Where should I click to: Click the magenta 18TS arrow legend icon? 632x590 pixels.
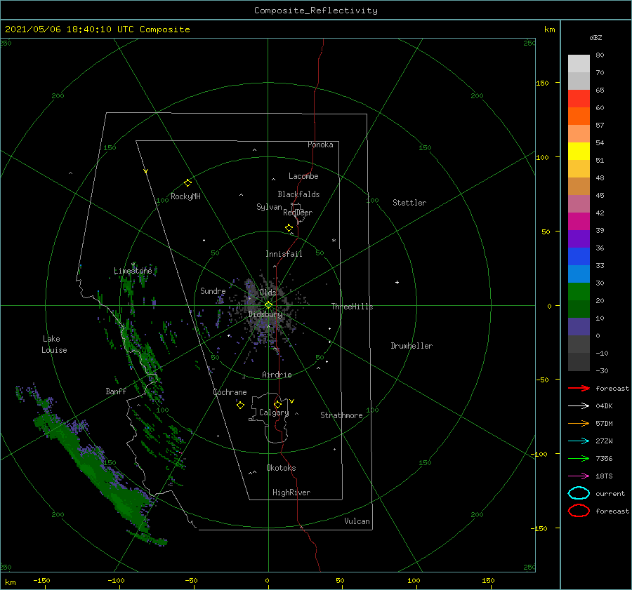579,476
